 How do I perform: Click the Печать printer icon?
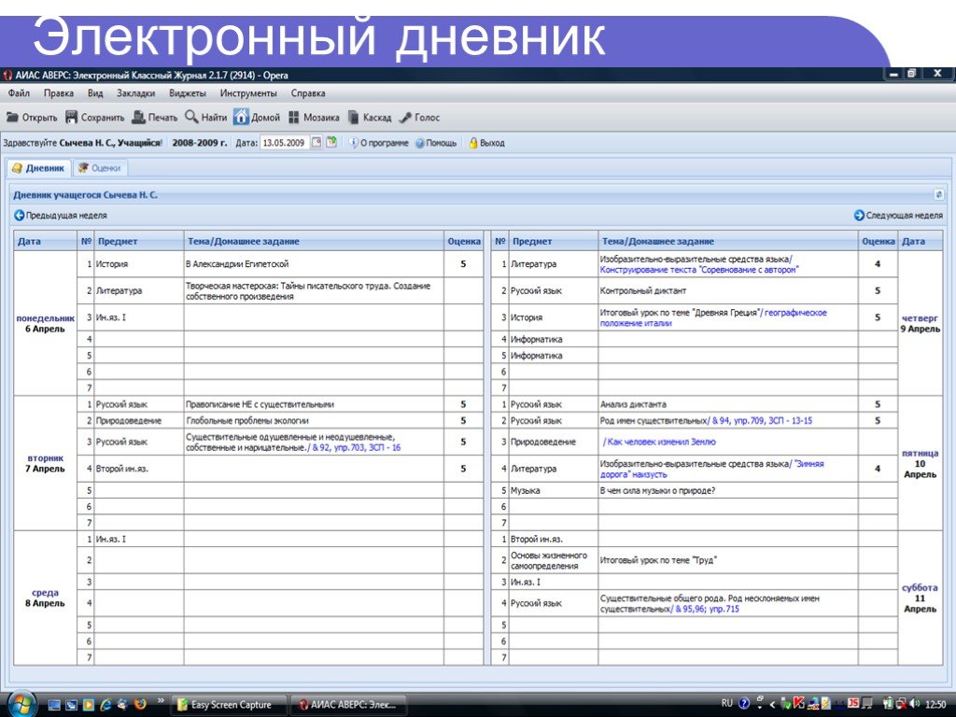pos(139,117)
